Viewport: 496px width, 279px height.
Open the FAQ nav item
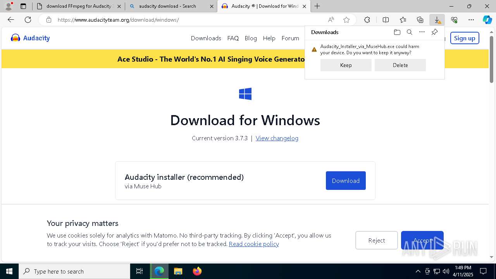(x=233, y=38)
